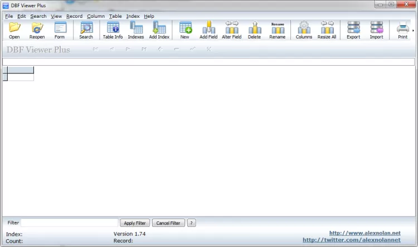Viewport: 418px width, 247px height.
Task: Open the Table menu
Action: coord(115,16)
